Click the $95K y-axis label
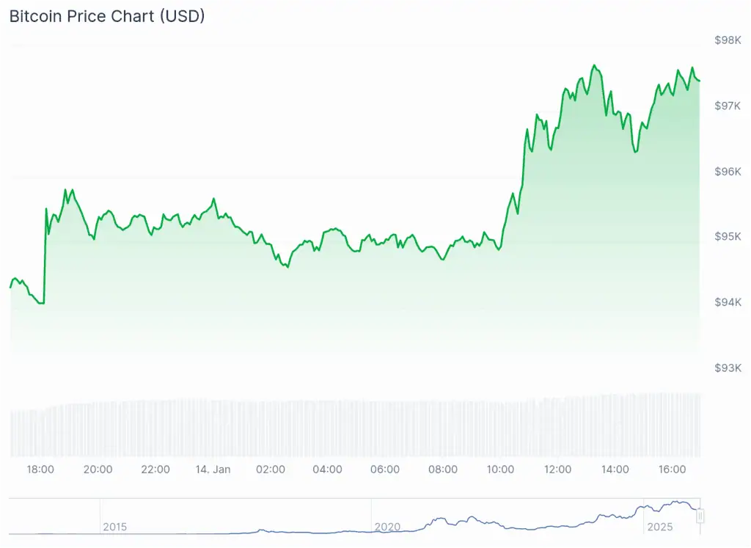751x548 pixels. point(727,236)
